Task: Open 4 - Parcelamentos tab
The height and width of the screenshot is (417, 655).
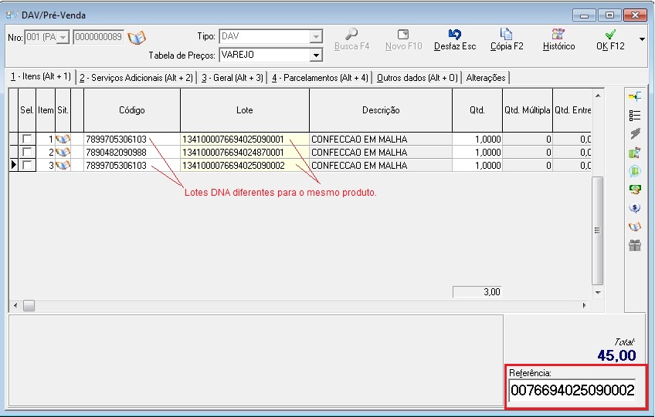Action: tap(320, 78)
